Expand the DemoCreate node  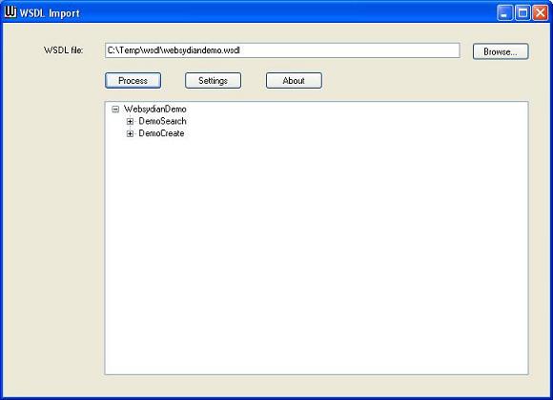(x=130, y=134)
